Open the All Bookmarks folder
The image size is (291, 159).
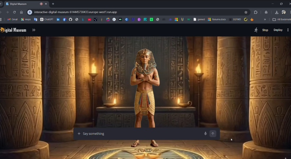tap(282, 19)
